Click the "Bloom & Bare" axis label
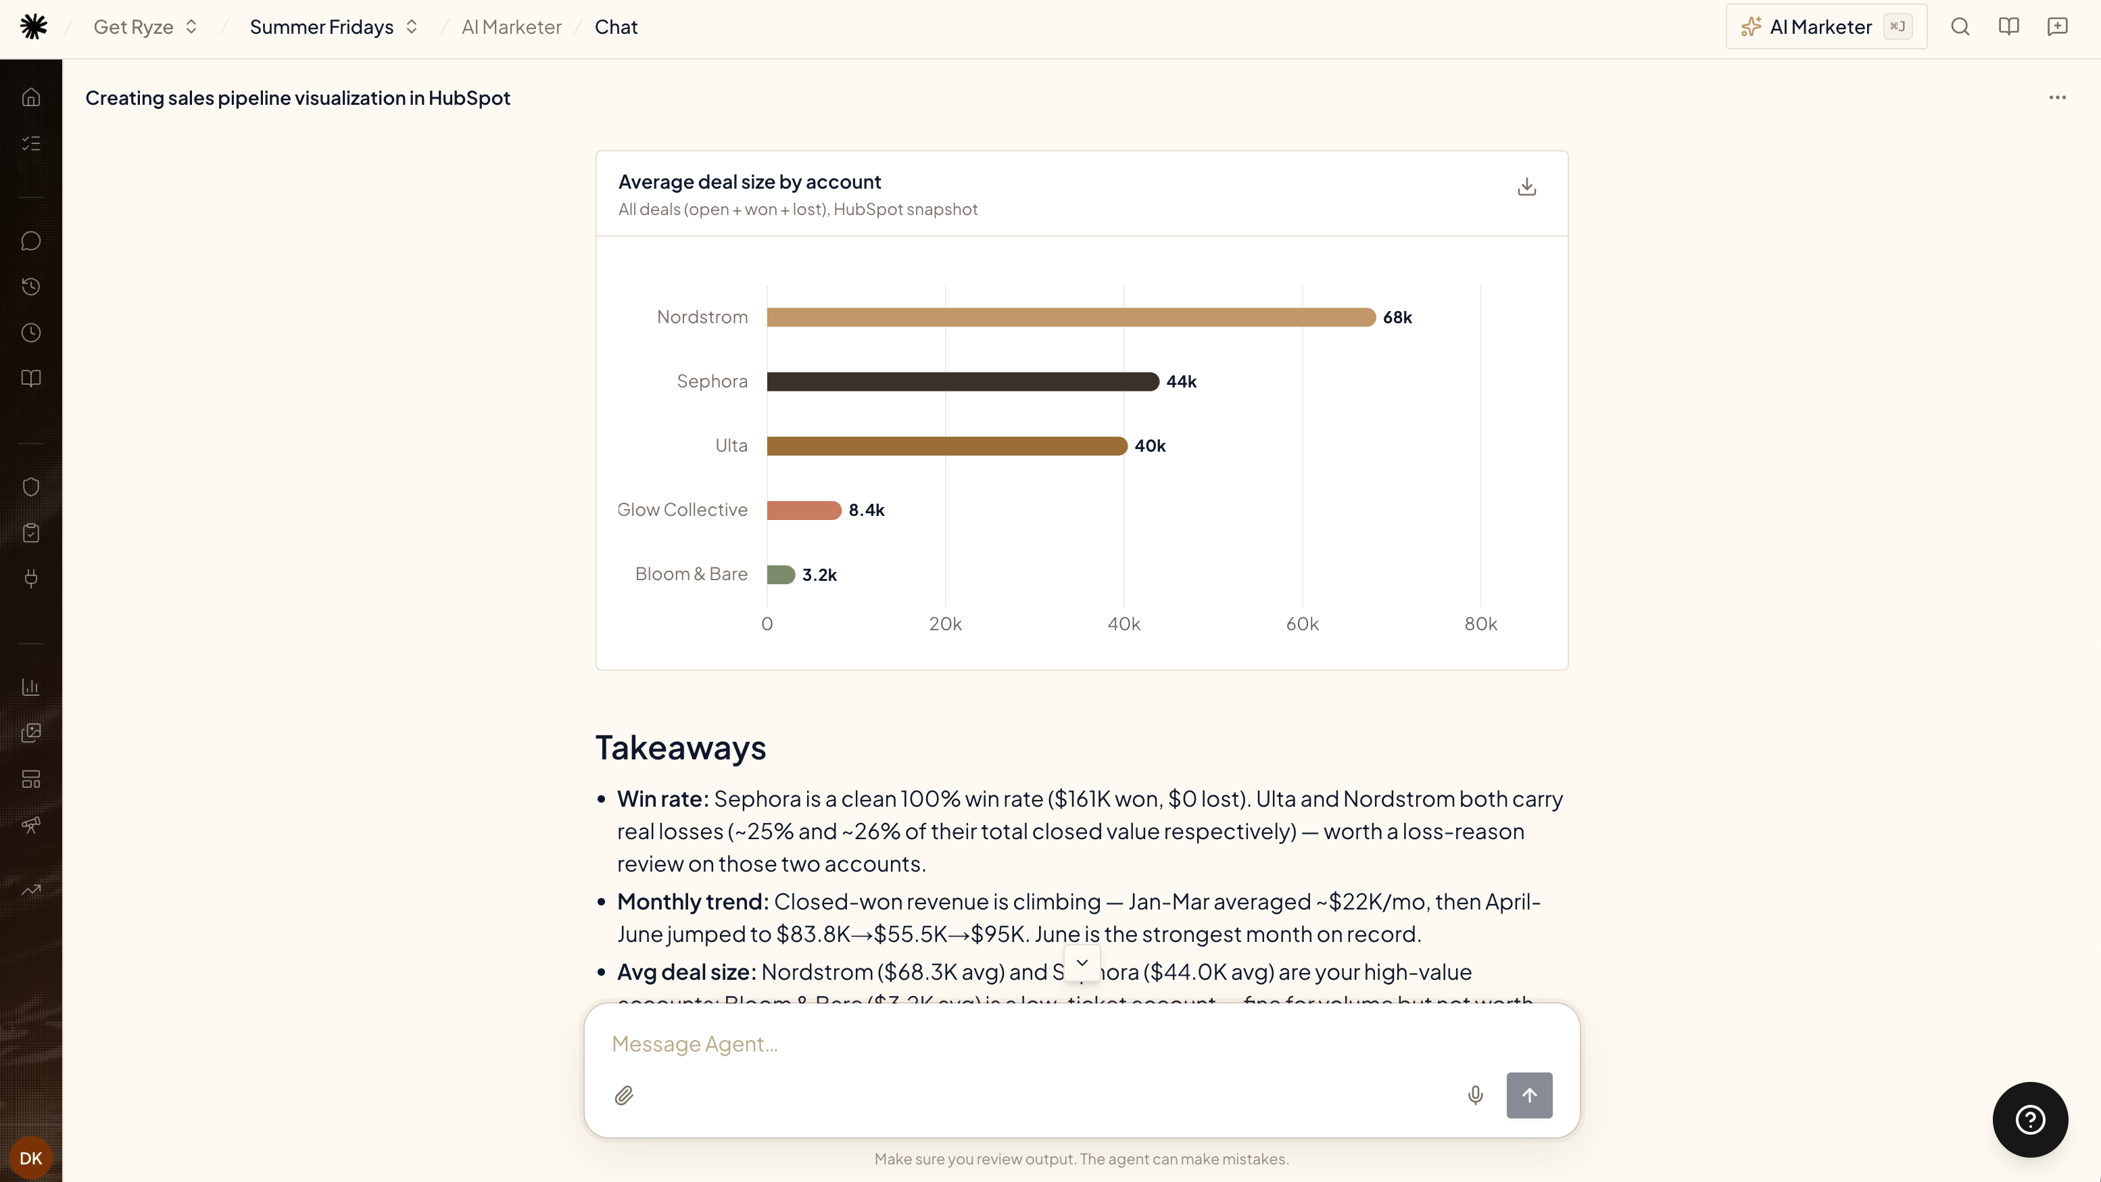This screenshot has width=2101, height=1182. (691, 574)
